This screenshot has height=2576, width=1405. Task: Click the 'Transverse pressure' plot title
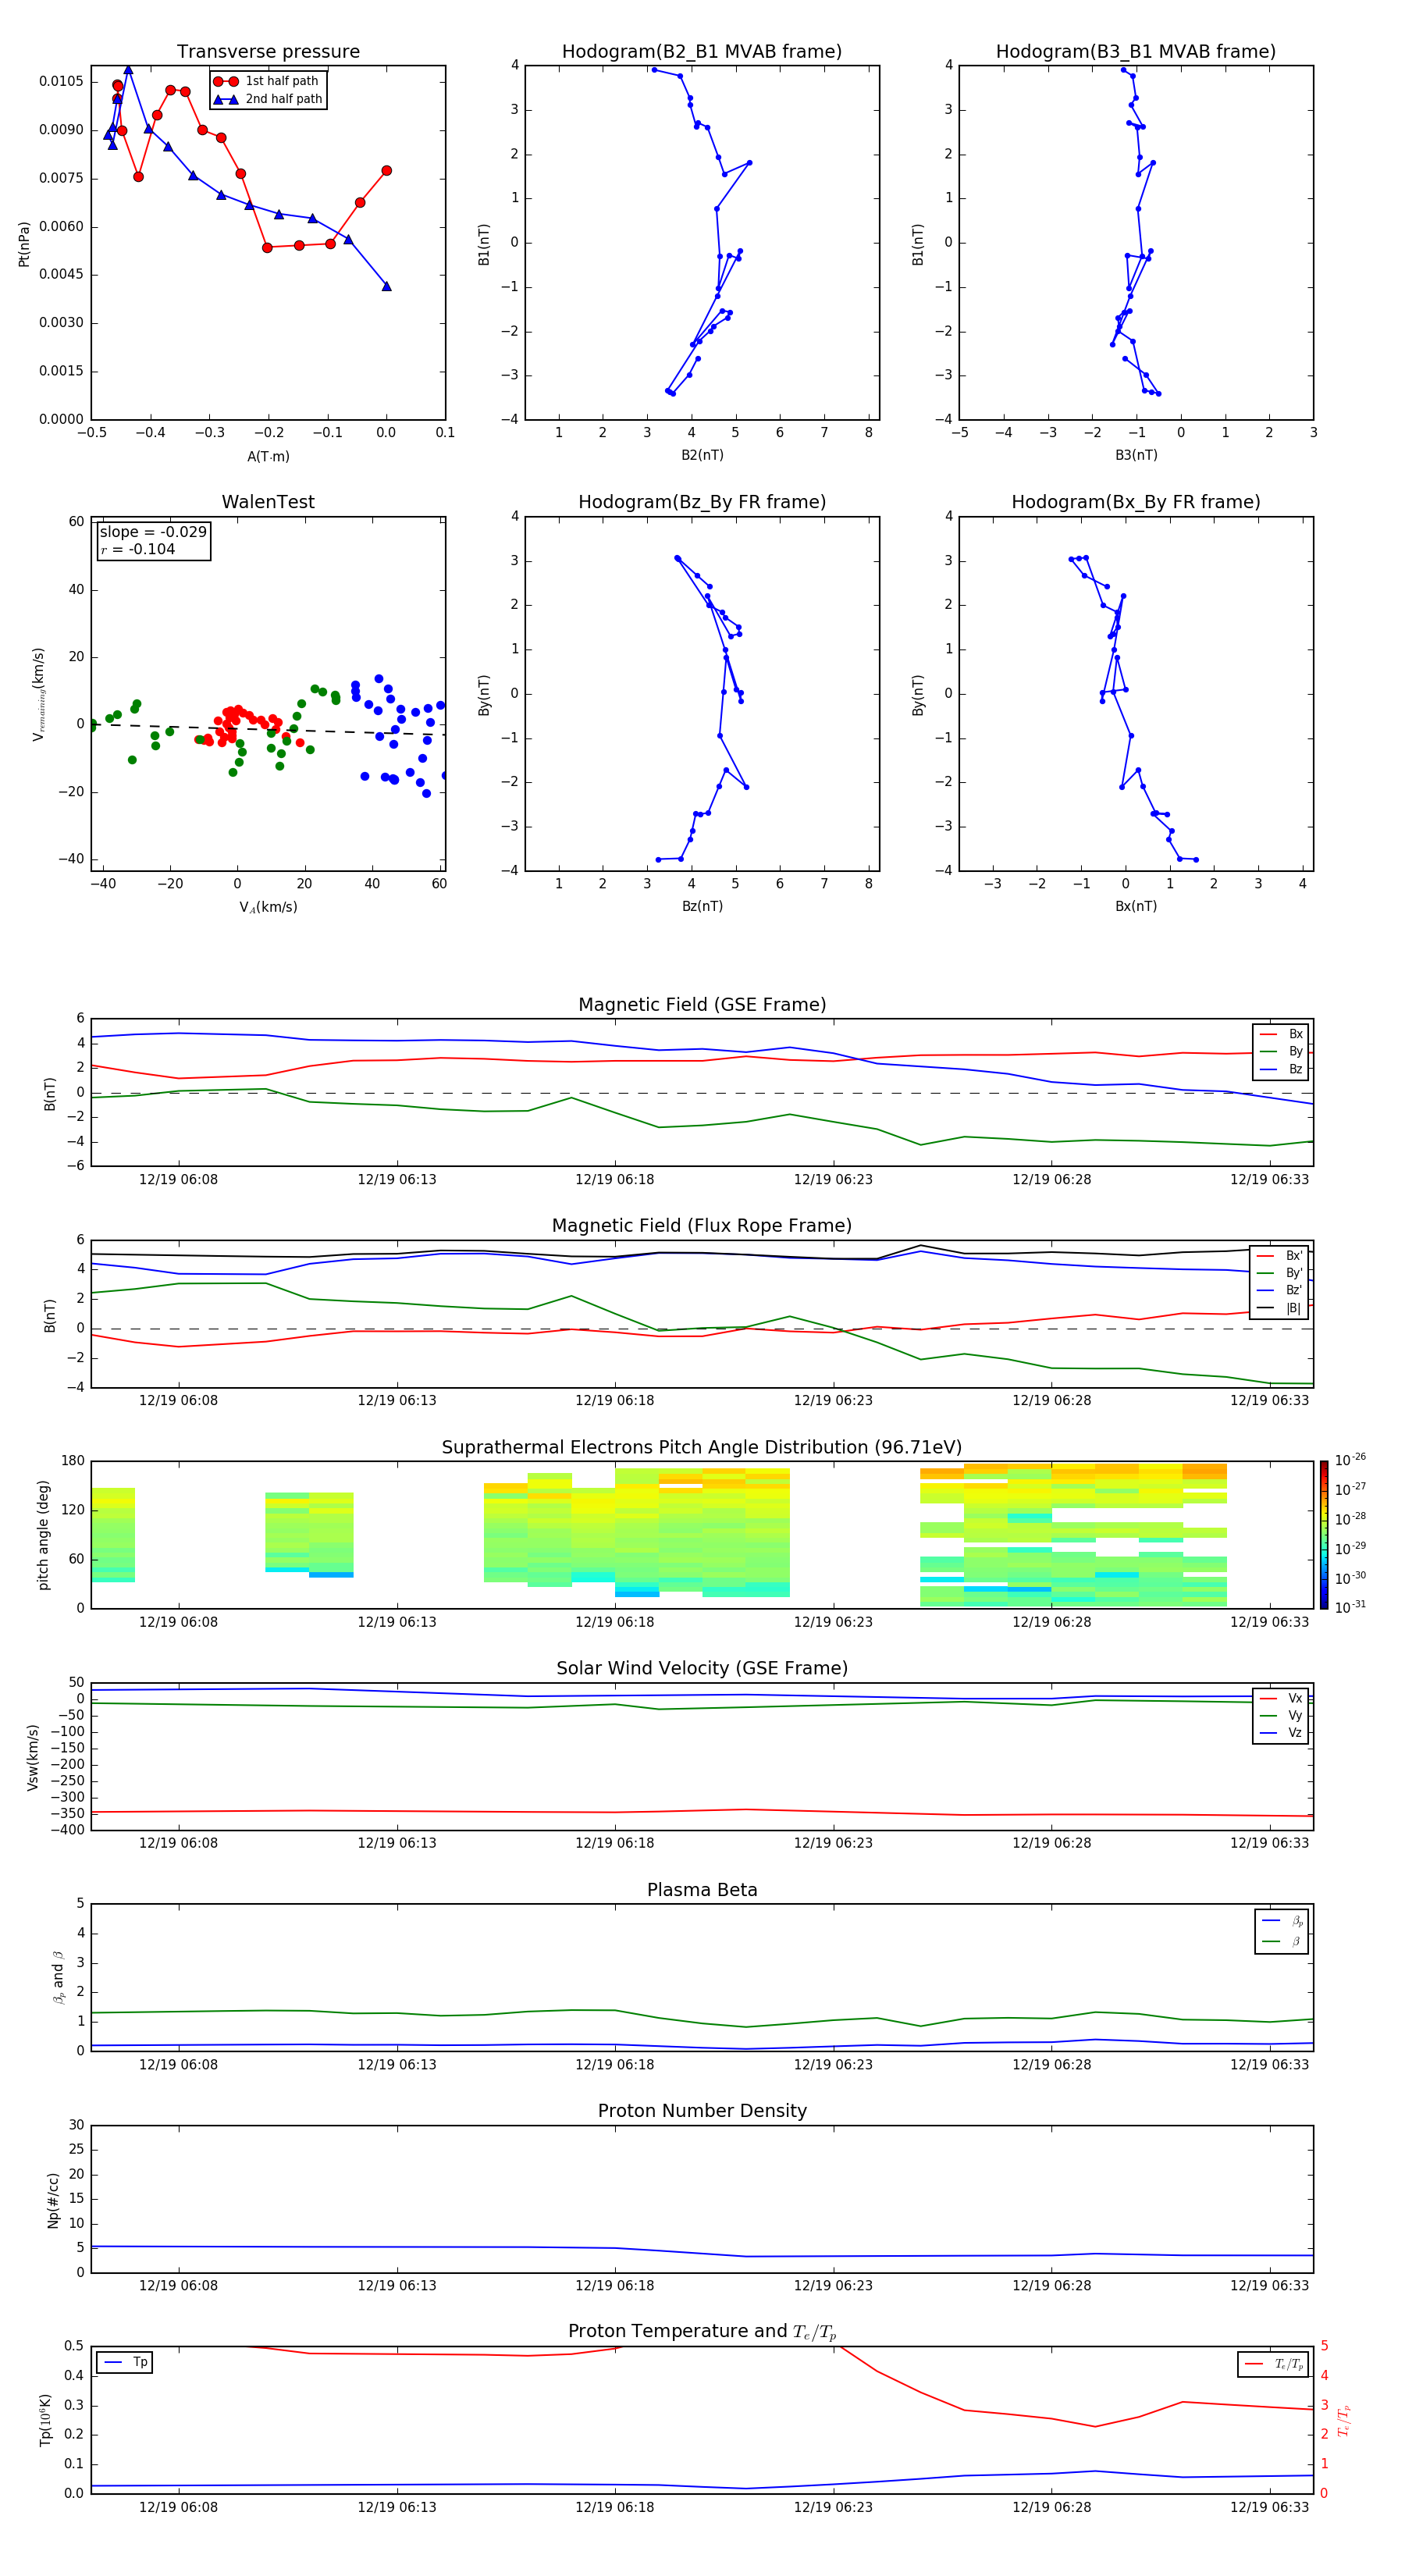[268, 51]
